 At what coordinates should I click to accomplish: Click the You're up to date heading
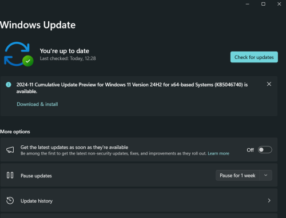coord(65,51)
